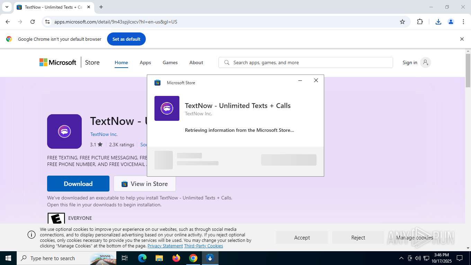The image size is (471, 265).
Task: Switch to the Games section
Action: 170,62
